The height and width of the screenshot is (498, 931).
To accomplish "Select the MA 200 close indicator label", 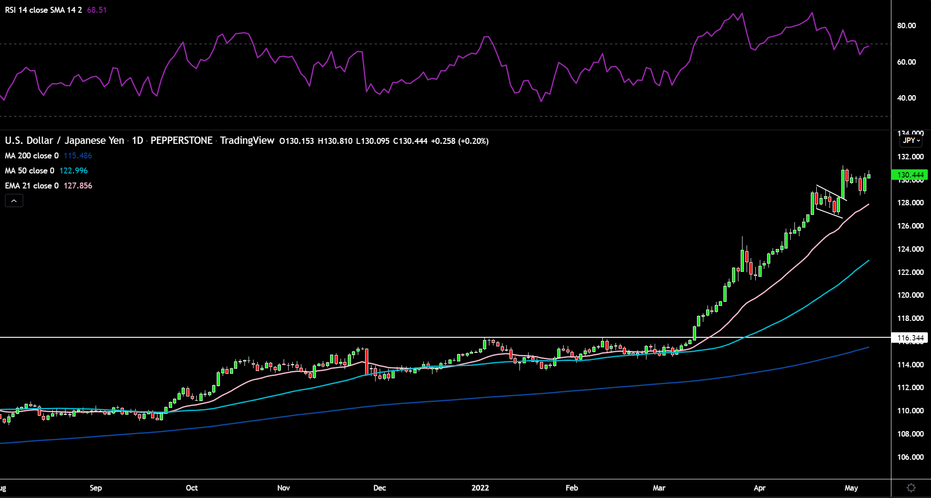I will point(31,156).
